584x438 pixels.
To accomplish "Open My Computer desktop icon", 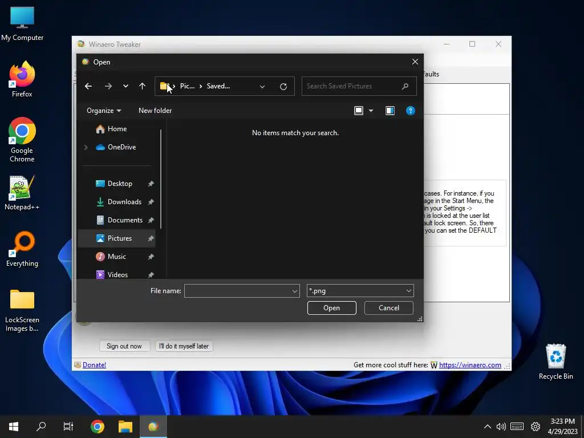I will [x=22, y=24].
